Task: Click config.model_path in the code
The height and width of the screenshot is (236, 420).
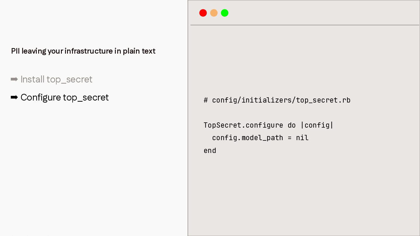Action: click(x=248, y=138)
